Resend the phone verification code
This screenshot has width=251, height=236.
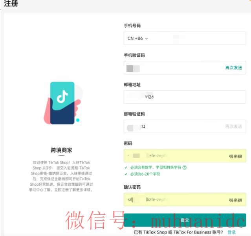point(234,68)
